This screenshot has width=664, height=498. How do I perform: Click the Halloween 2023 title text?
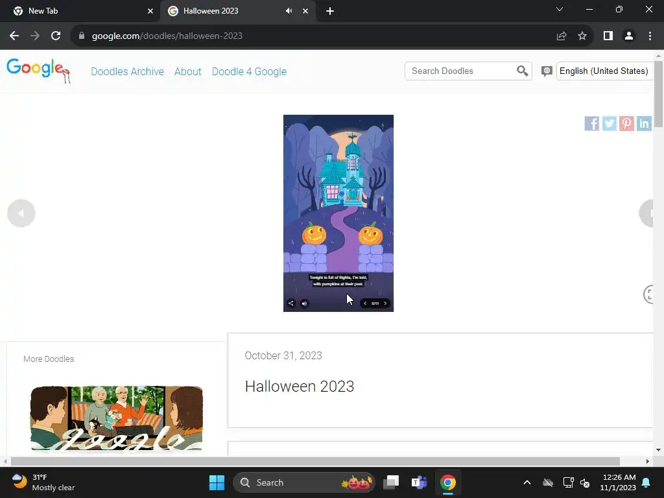(300, 386)
